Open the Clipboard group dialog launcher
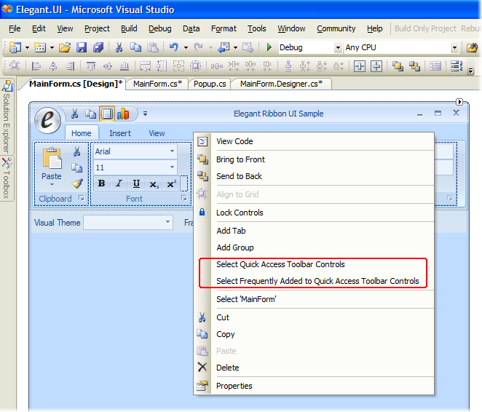 point(82,198)
